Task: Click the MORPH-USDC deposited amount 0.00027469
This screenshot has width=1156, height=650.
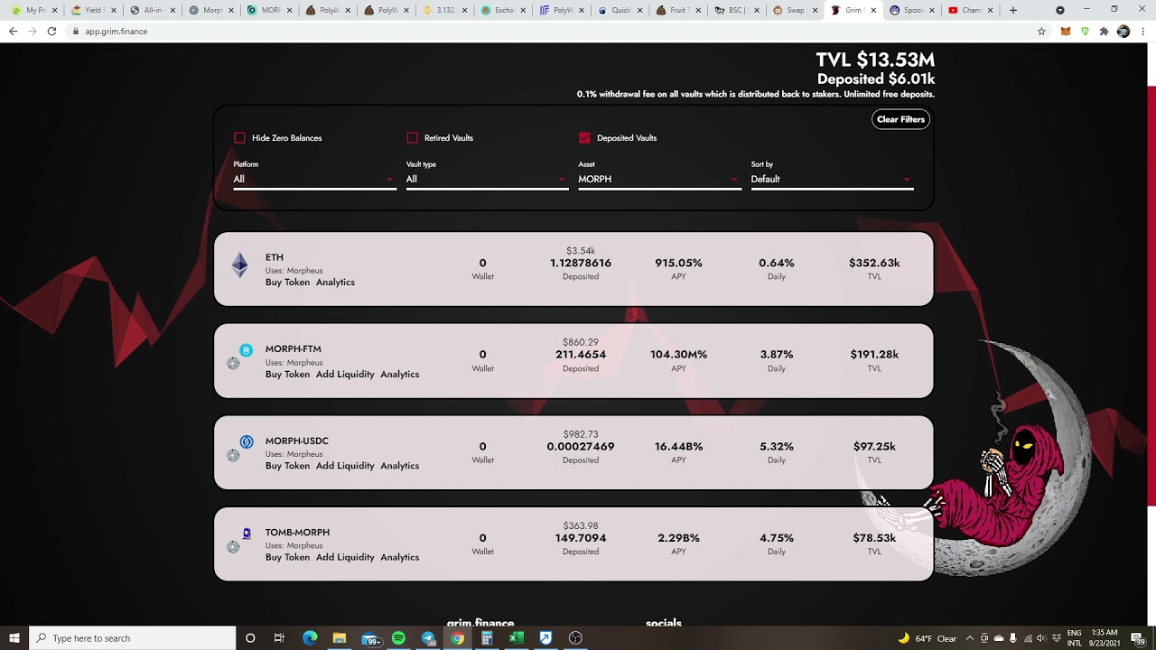Action: point(581,447)
